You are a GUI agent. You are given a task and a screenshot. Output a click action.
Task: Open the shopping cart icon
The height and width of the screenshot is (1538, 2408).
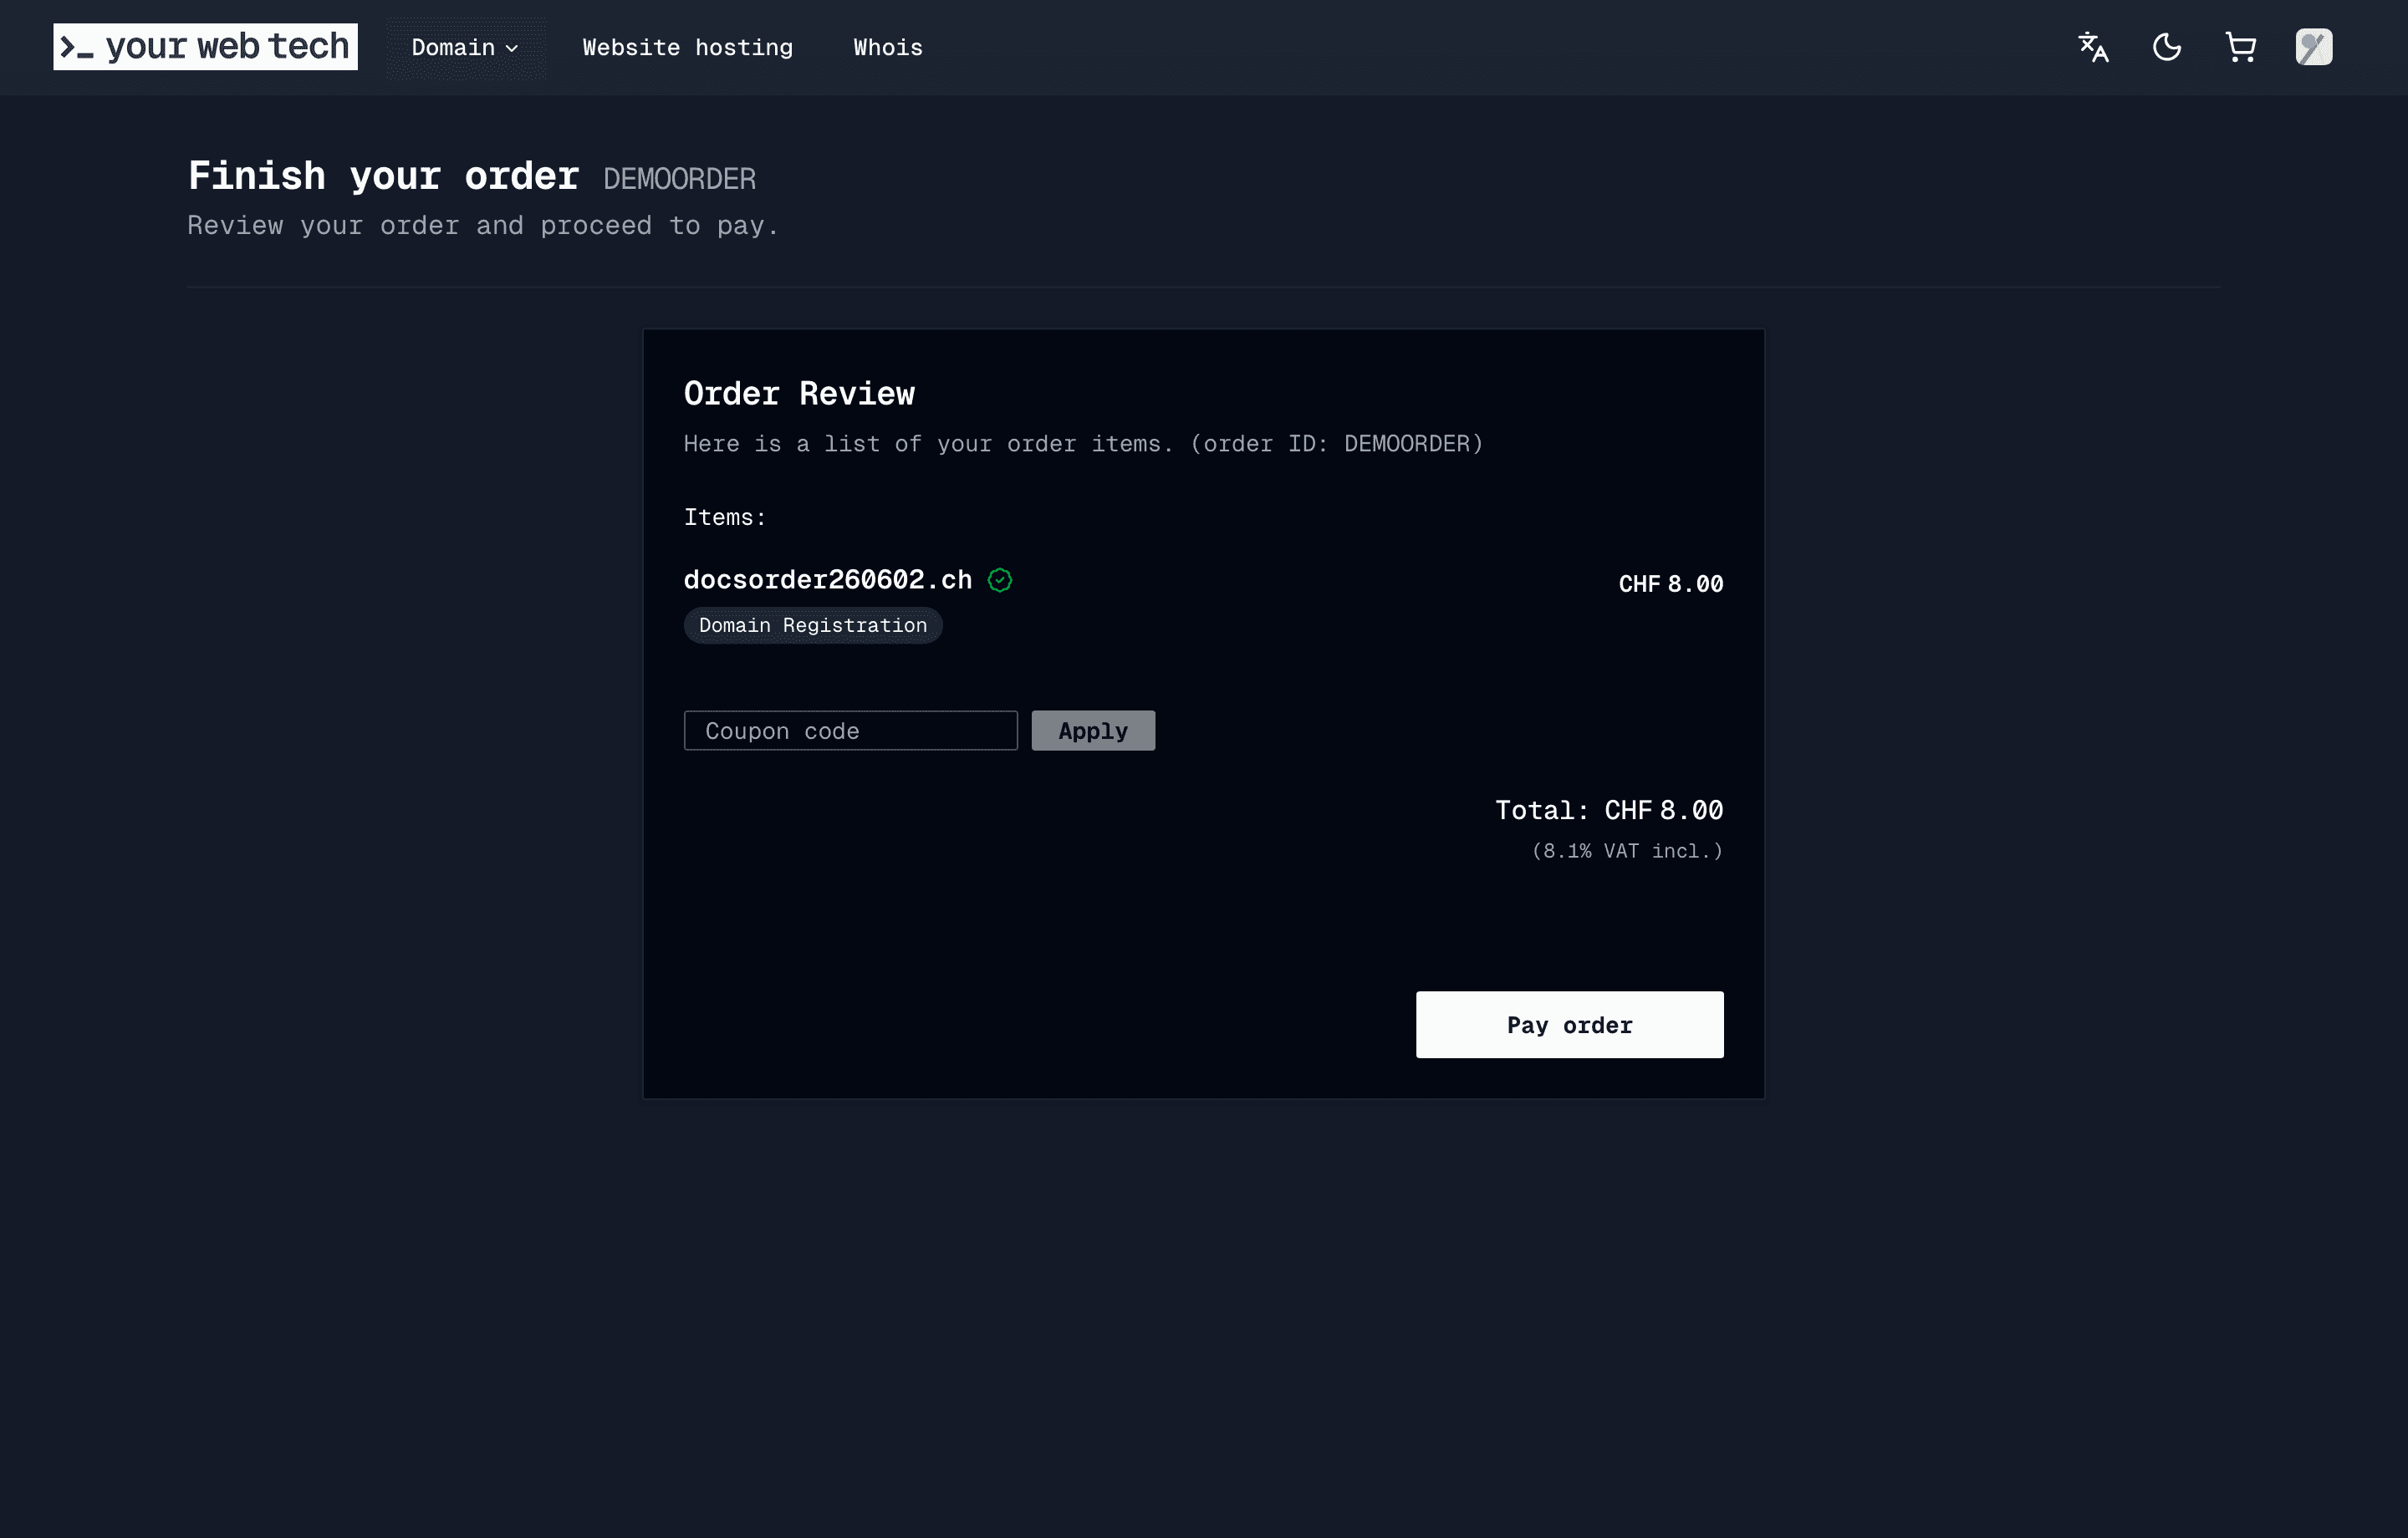point(2241,47)
